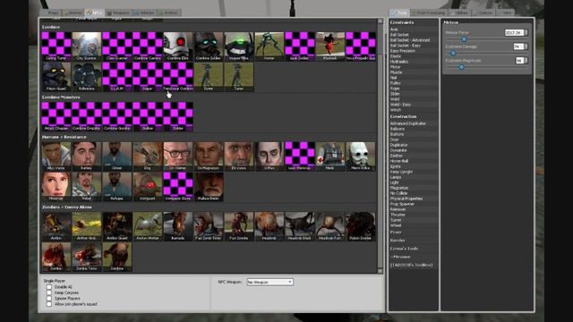Select the No Collide tool
Screen dimensions: 573x322
398,193
